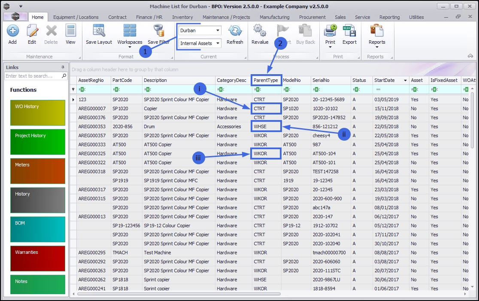Expand Reports dropdown arrow
479x301 pixels.
pos(377,47)
